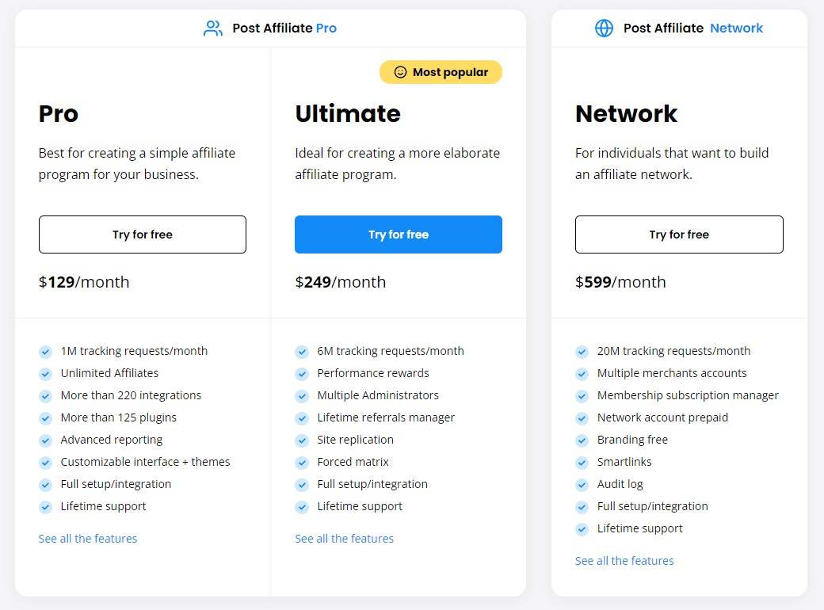This screenshot has height=610, width=824.
Task: Click the globe icon beside Post Affiliate Network
Action: click(x=604, y=29)
